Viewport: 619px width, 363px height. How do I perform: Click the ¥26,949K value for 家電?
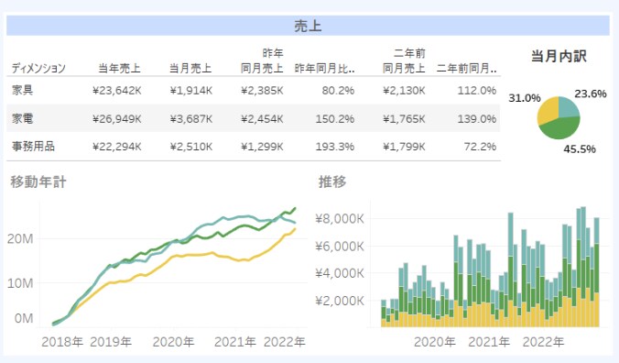[x=117, y=119]
